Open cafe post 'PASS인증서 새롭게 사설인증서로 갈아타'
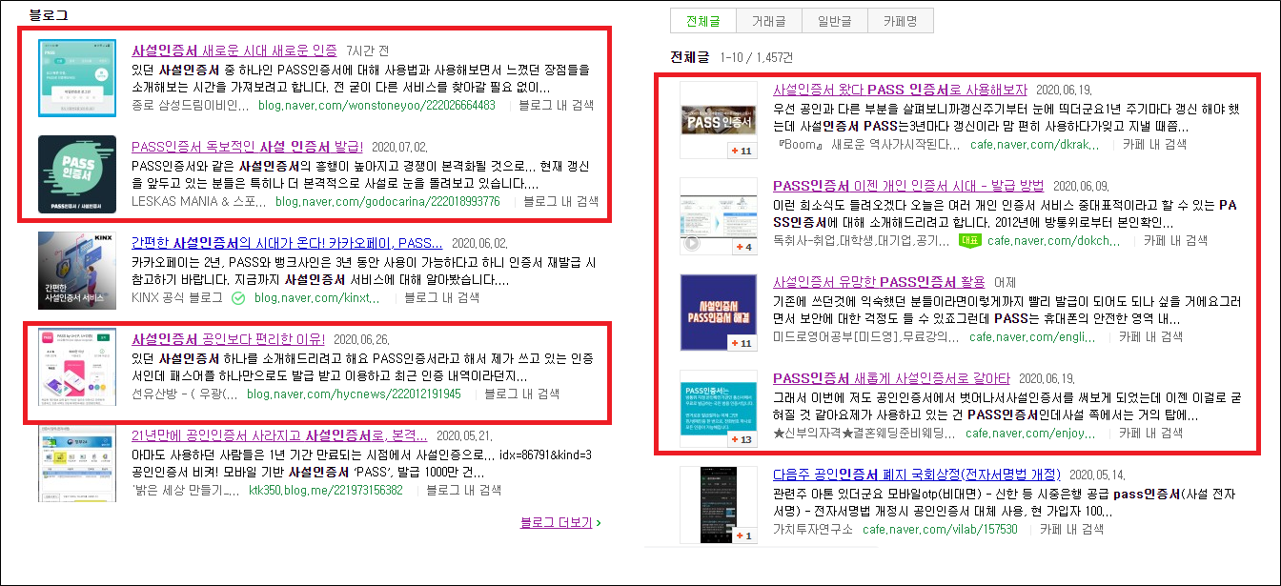Viewport: 1281px width, 586px height. [891, 379]
